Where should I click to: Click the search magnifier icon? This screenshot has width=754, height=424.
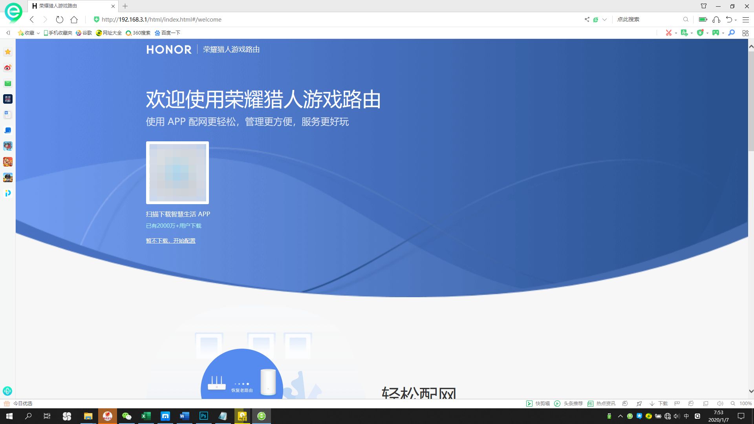tap(686, 20)
